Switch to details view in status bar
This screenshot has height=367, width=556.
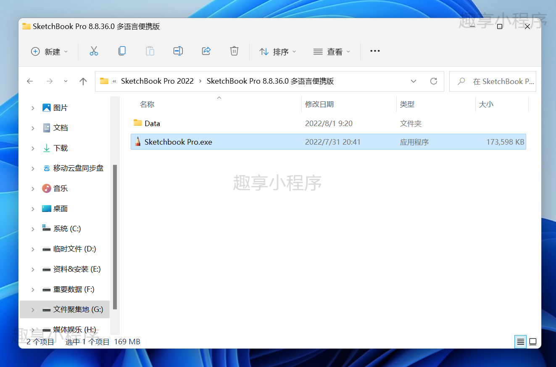coord(521,342)
